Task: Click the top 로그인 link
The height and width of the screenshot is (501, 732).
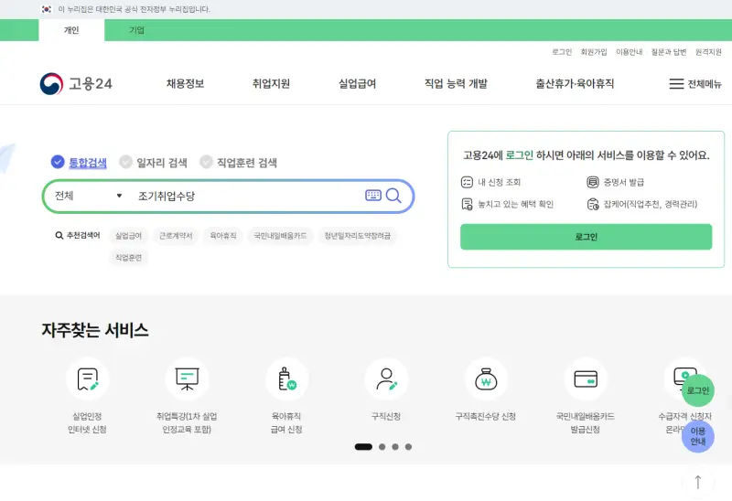Action: (562, 52)
